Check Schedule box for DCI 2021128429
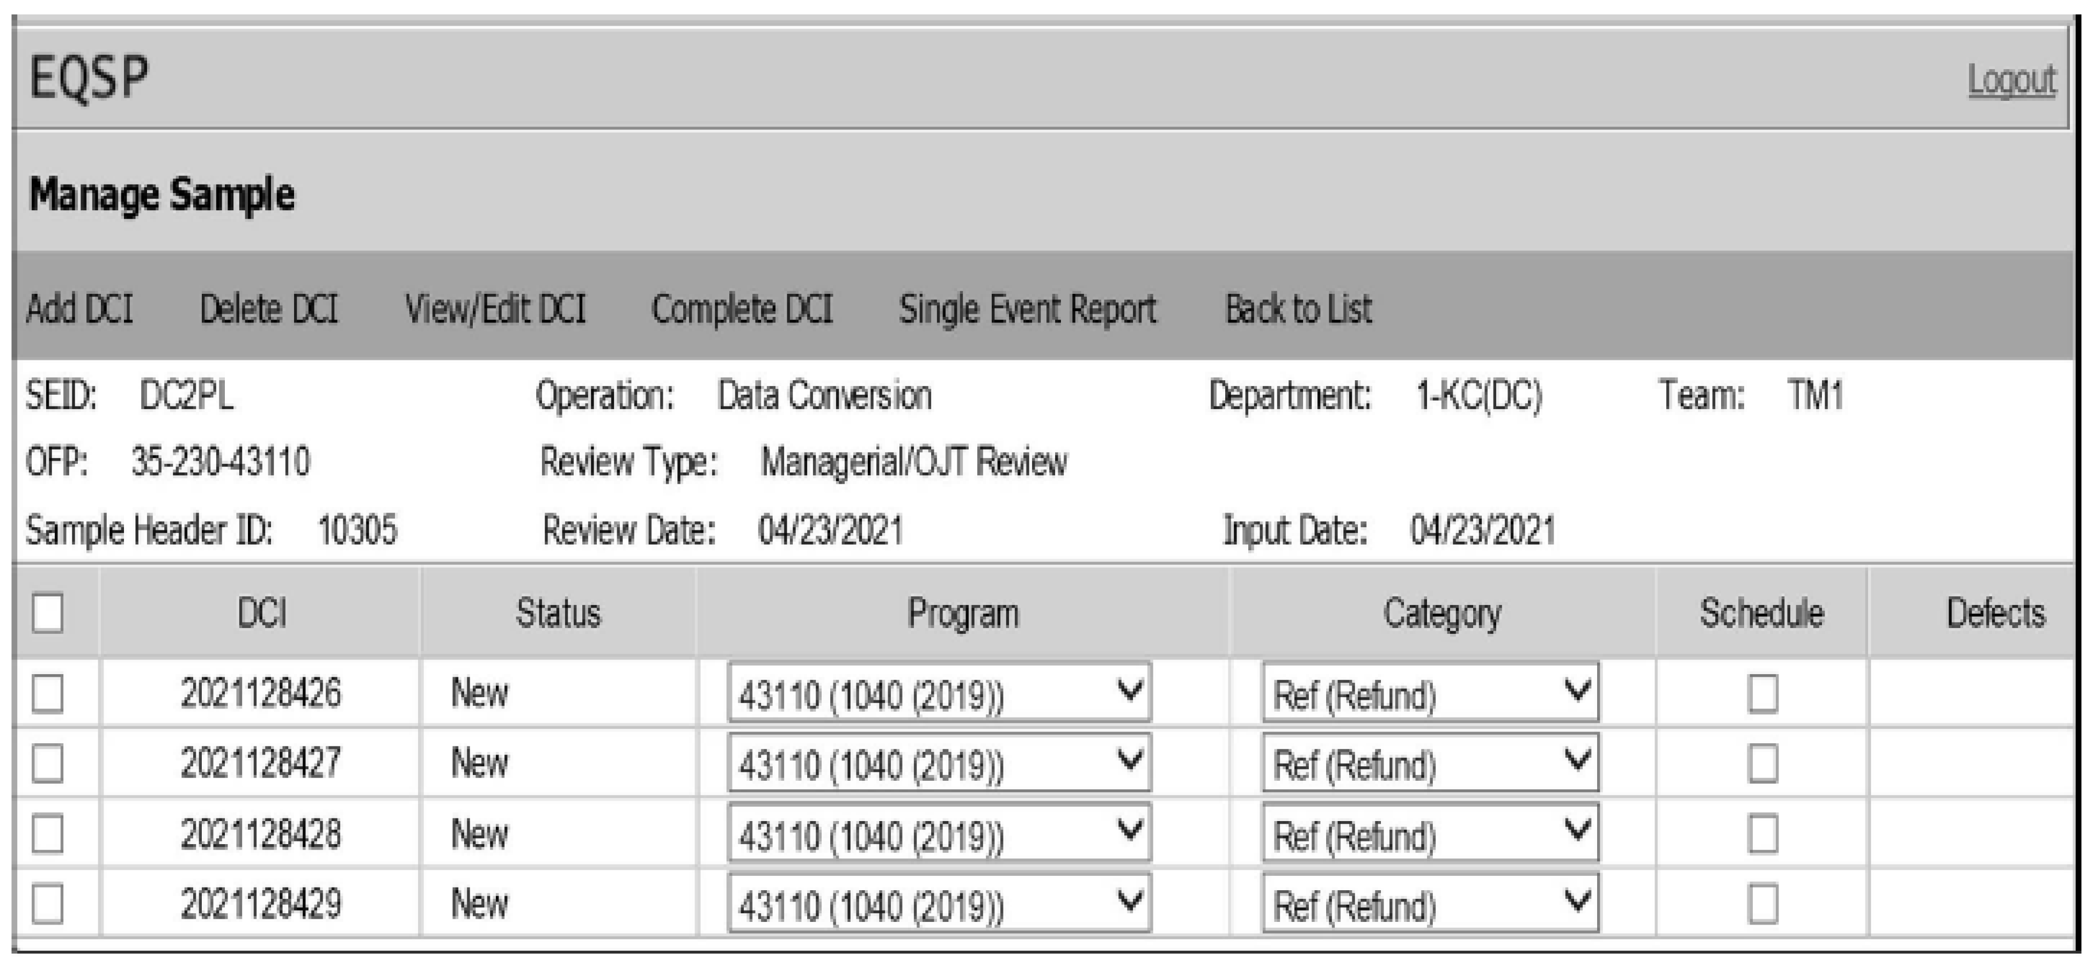 click(x=1761, y=904)
